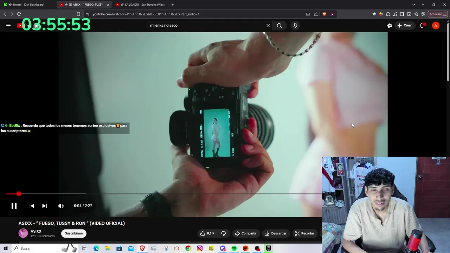
Task: Click the Descargar button
Action: [x=276, y=233]
